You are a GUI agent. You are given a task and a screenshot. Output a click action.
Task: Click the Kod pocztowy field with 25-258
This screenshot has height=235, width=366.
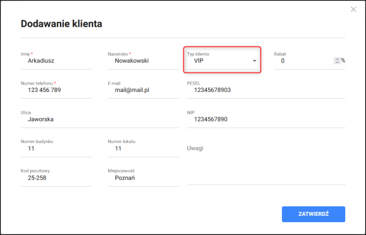point(56,178)
